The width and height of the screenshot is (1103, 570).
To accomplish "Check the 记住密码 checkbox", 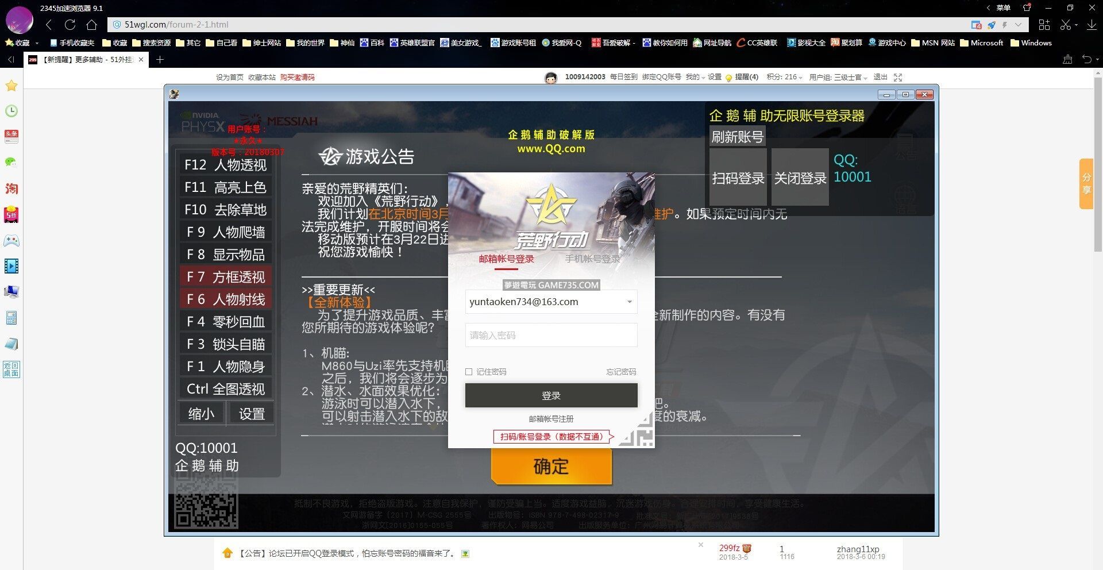I will click(x=469, y=372).
